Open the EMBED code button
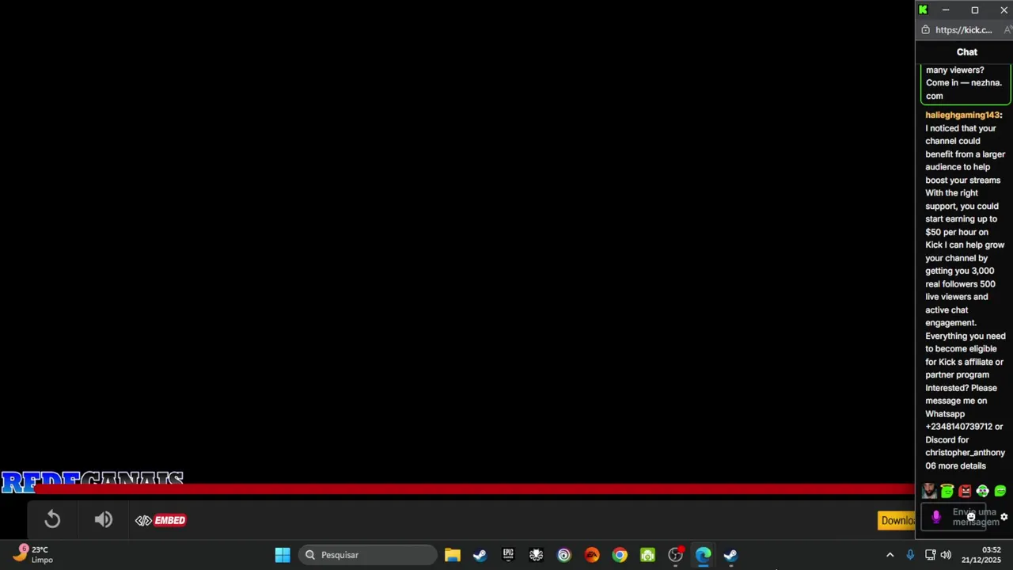This screenshot has height=570, width=1013. tap(161, 520)
